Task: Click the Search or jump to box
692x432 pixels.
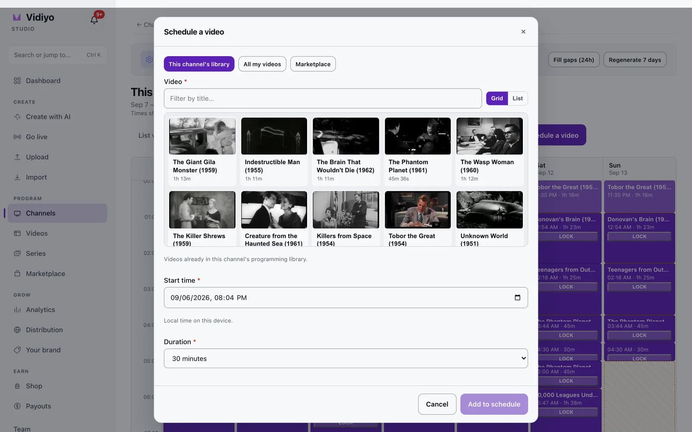Action: pyautogui.click(x=57, y=55)
